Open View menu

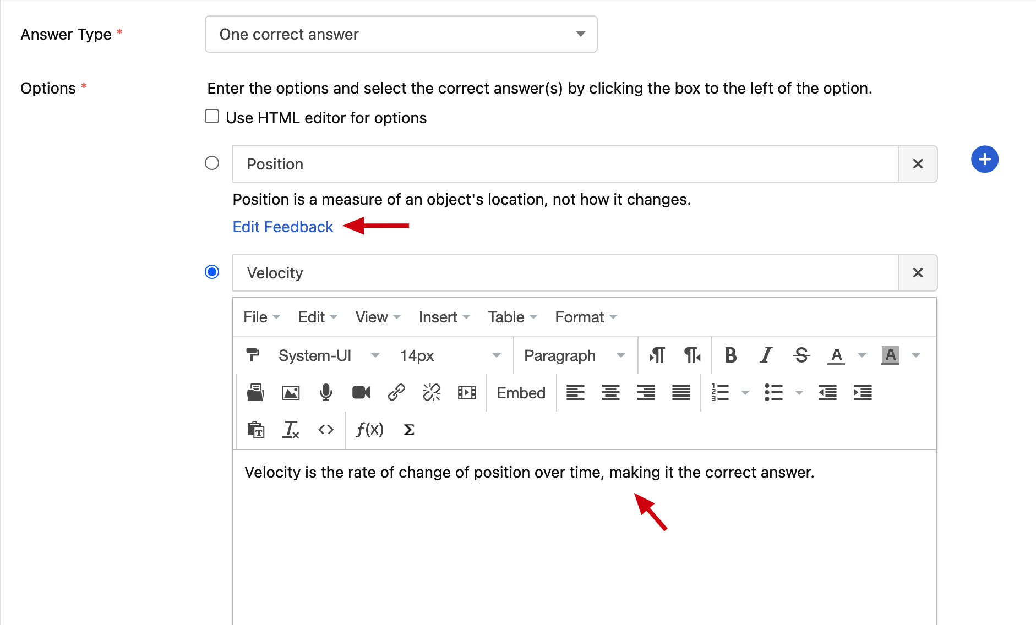(378, 317)
